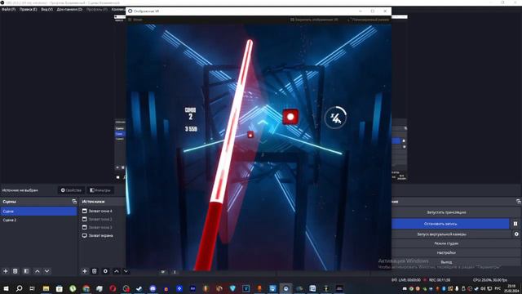Open File Explorer from taskbar
The height and width of the screenshot is (294, 522).
click(46, 288)
